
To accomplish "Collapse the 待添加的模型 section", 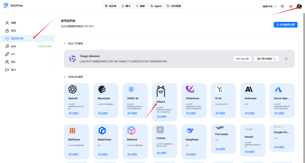I will (x=65, y=77).
